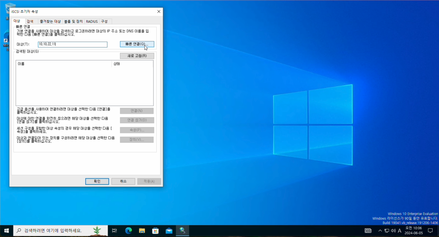This screenshot has width=439, height=237.
Task: Open the Windows Start menu
Action: point(6,231)
